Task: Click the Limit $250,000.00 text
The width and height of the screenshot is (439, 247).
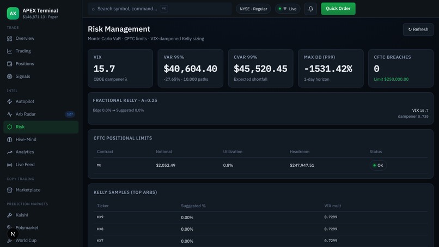Action: (x=391, y=80)
